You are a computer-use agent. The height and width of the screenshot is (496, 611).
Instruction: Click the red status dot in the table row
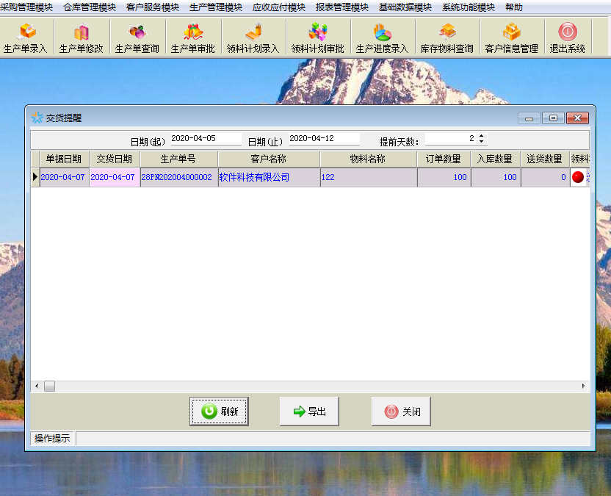tap(577, 177)
